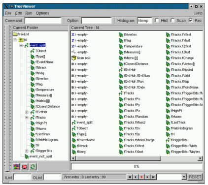This screenshot has height=185, width=208.
Task: Click the red record button
Action: 141,177
